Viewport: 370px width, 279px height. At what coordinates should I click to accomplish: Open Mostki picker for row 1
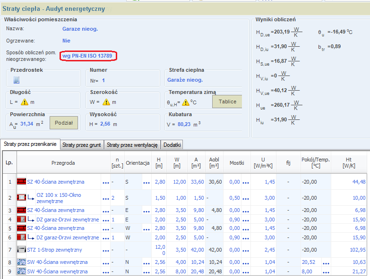click(x=246, y=182)
